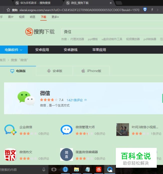163x174 pixels.
Task: Select the 电脑版 tab
Action: coord(18,71)
